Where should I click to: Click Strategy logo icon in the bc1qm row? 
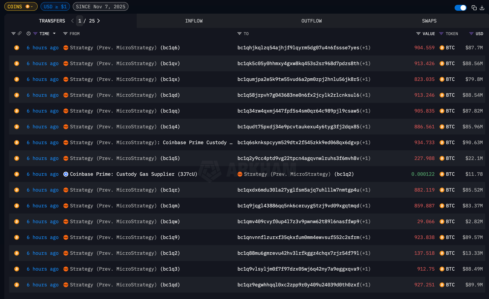pyautogui.click(x=66, y=206)
